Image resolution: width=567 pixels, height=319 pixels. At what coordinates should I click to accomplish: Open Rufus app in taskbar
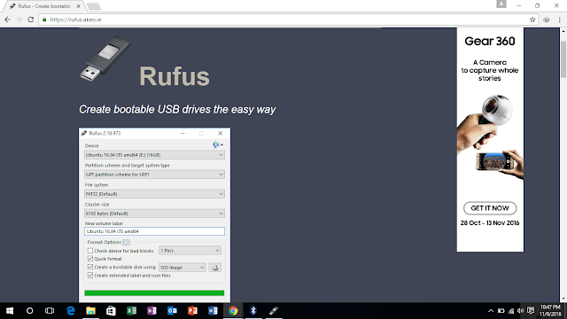[274, 311]
